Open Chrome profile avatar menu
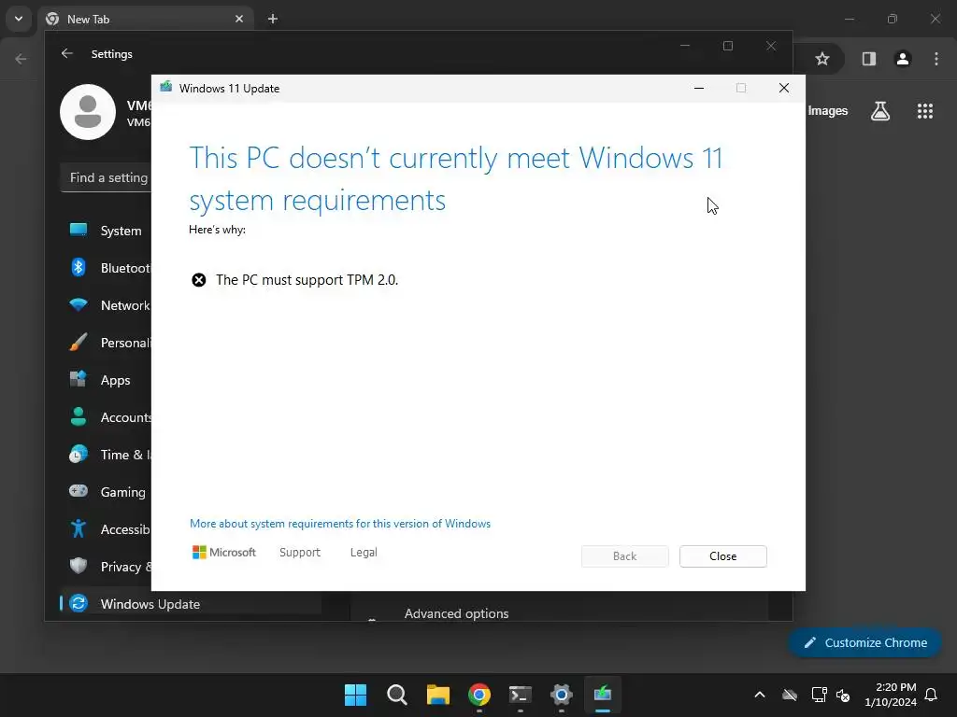Image resolution: width=957 pixels, height=717 pixels. click(903, 59)
